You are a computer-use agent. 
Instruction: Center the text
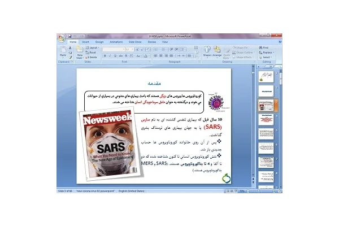(x=161, y=56)
